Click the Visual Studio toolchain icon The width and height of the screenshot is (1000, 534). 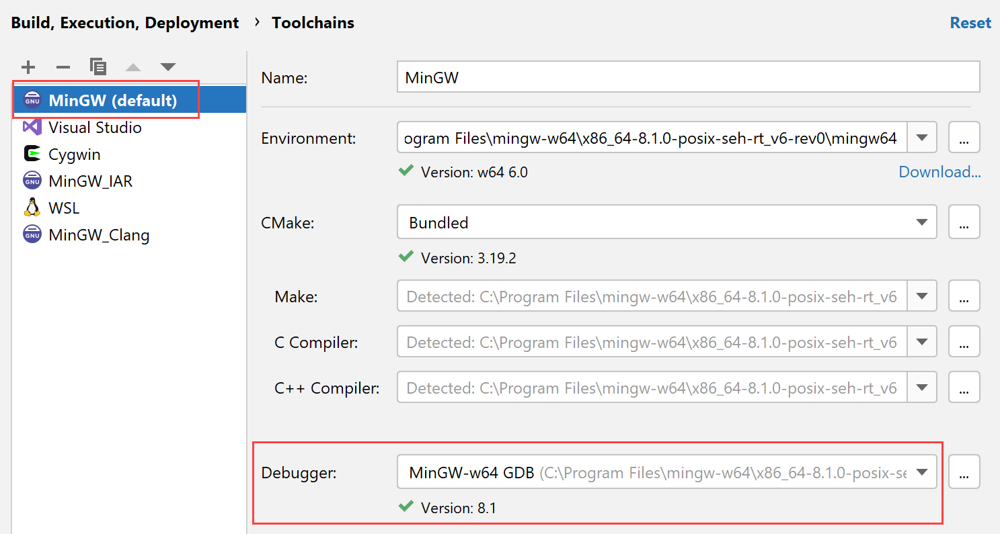pyautogui.click(x=32, y=127)
